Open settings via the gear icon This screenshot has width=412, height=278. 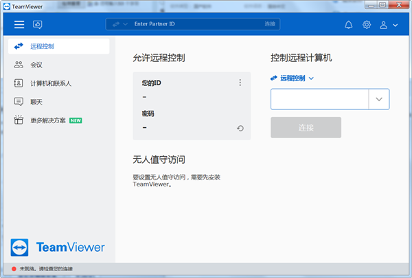click(x=367, y=25)
